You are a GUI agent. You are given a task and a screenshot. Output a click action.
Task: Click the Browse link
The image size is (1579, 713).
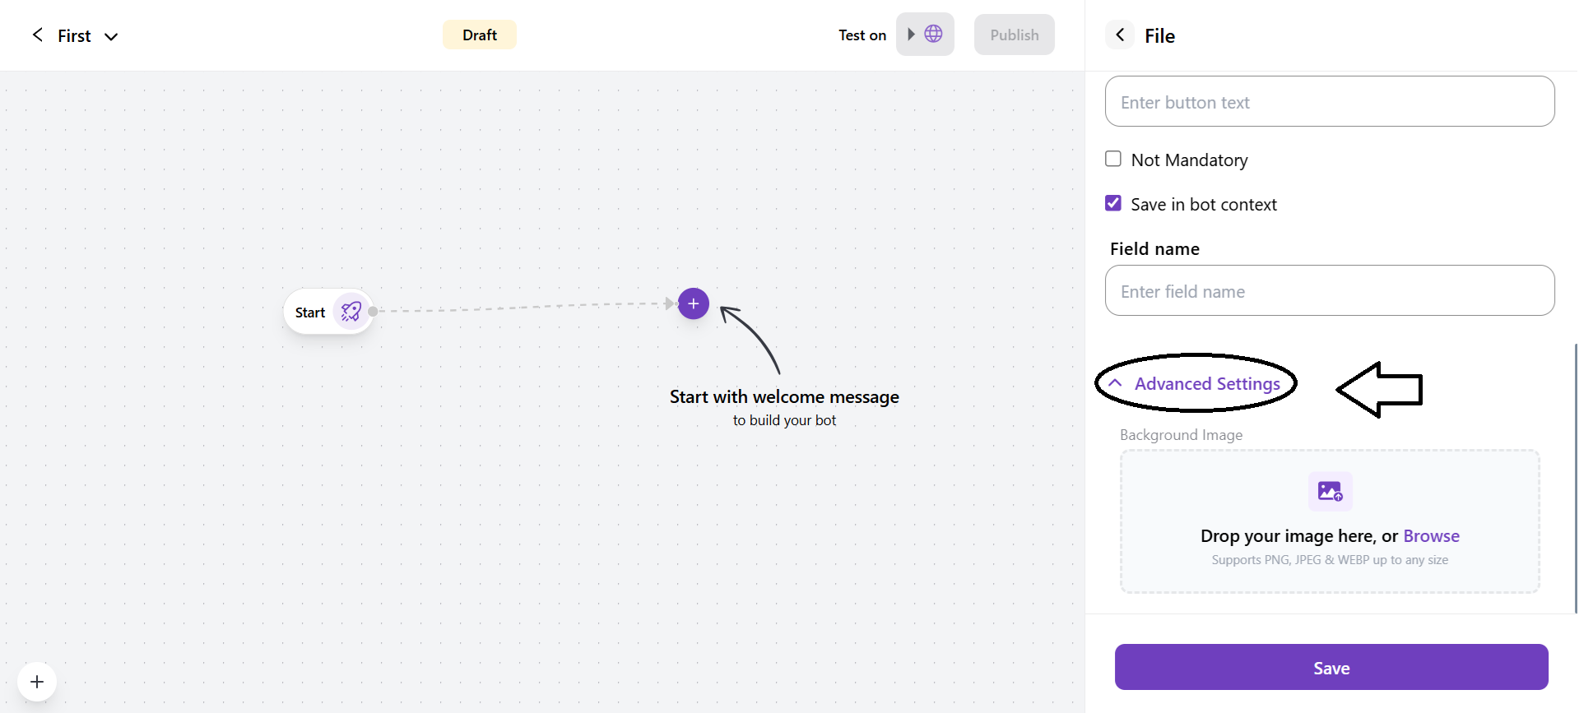[x=1431, y=536]
